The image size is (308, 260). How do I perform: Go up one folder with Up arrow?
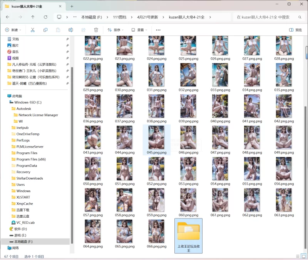pos(33,17)
